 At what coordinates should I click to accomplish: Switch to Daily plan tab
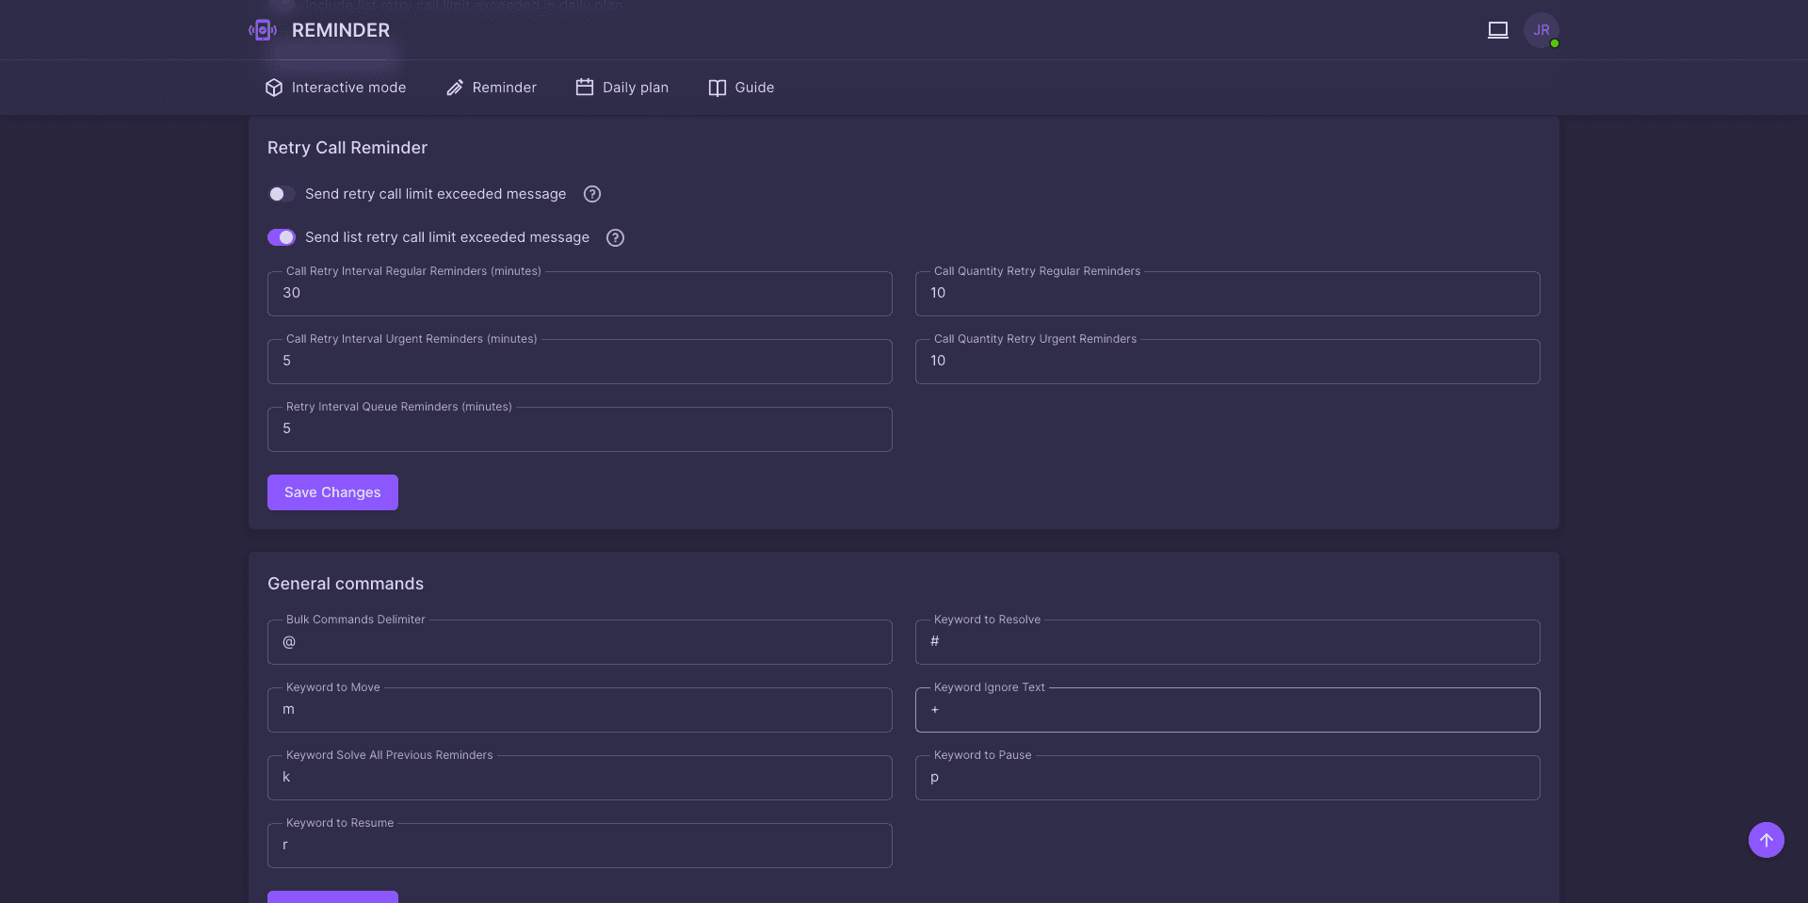[x=622, y=88]
